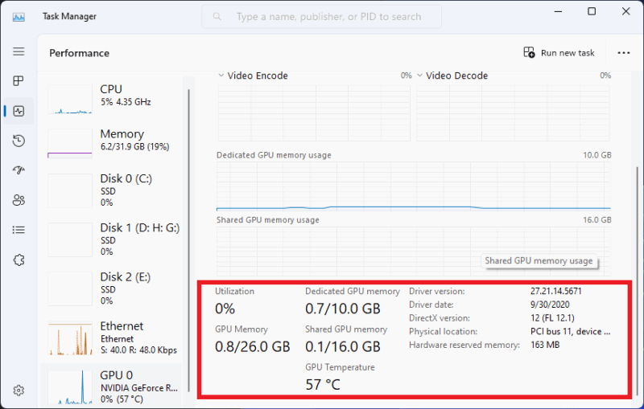Click the Run new task button
This screenshot has width=644, height=409.
tap(559, 53)
